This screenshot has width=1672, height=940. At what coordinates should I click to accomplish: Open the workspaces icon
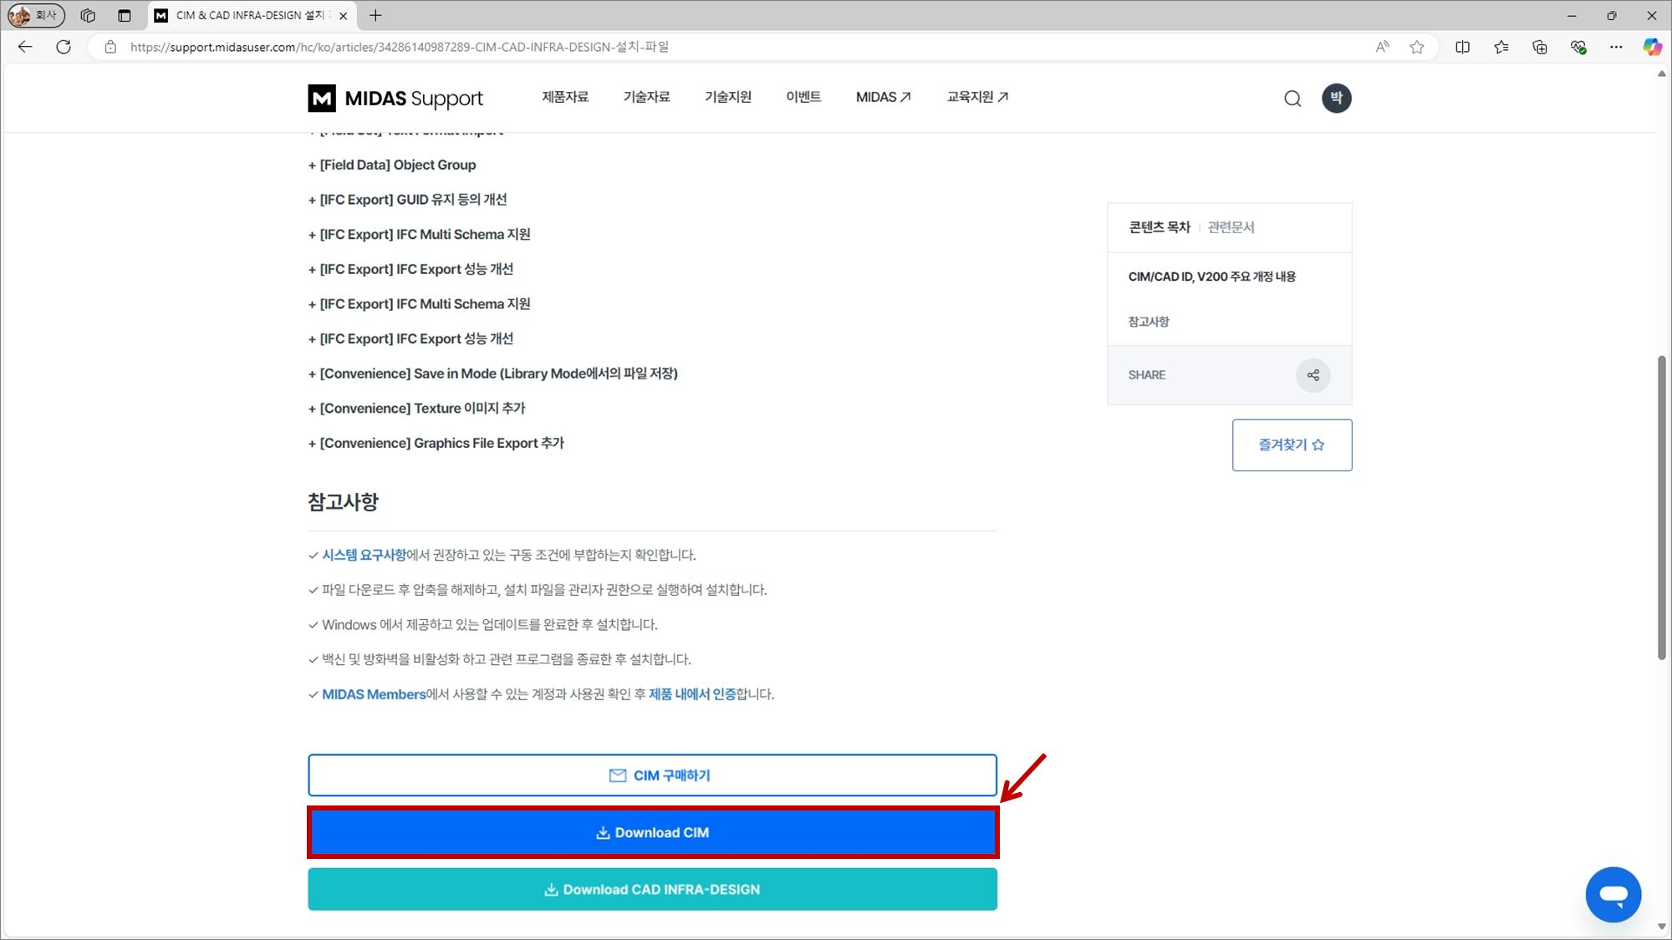[88, 15]
